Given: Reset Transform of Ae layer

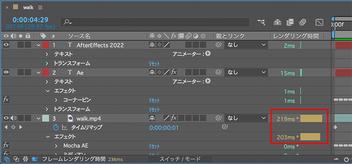Looking at the screenshot, I should coord(154,109).
